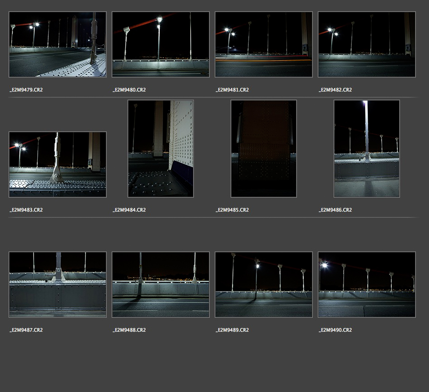
Task: Pick the _E2M9487.CR2 thumbnail
Action: (x=58, y=285)
